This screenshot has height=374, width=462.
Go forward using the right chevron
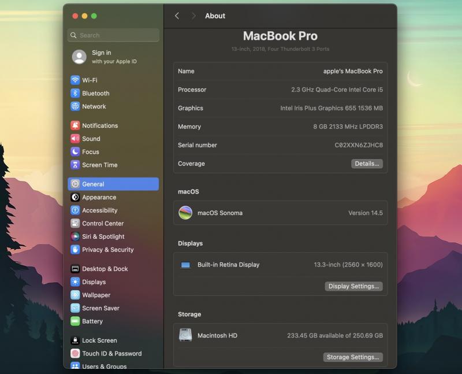click(x=193, y=16)
